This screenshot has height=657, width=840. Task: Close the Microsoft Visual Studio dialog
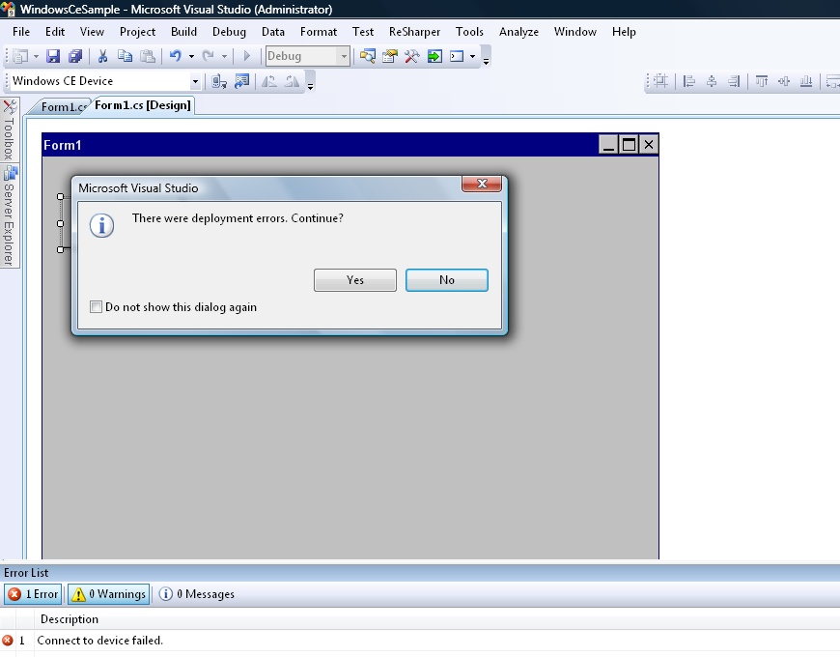tap(482, 184)
